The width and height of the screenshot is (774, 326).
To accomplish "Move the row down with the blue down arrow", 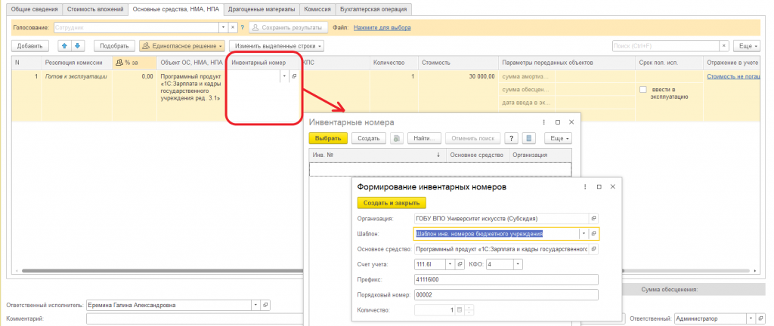I will [78, 46].
